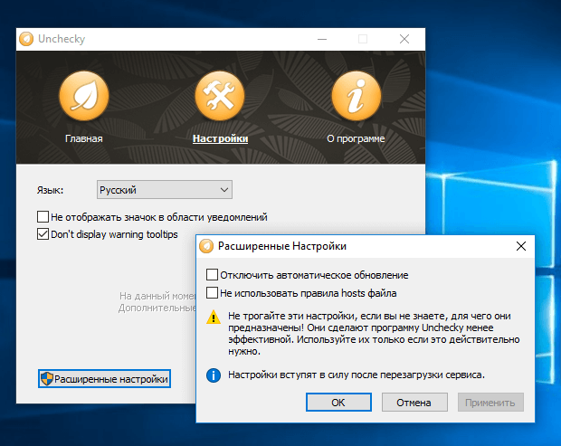Select the Настройки tools icon

220,96
